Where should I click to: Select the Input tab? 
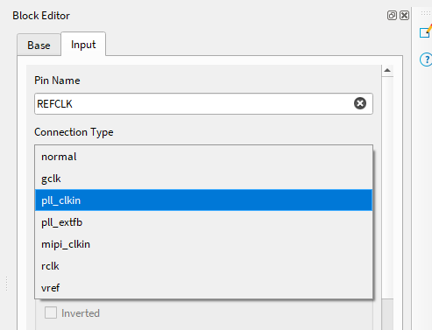(83, 45)
